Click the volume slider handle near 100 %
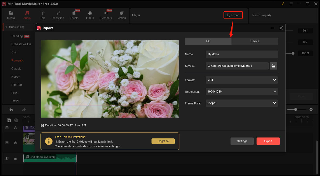Image resolution: width=320 pixels, height=176 pixels. tap(293, 53)
